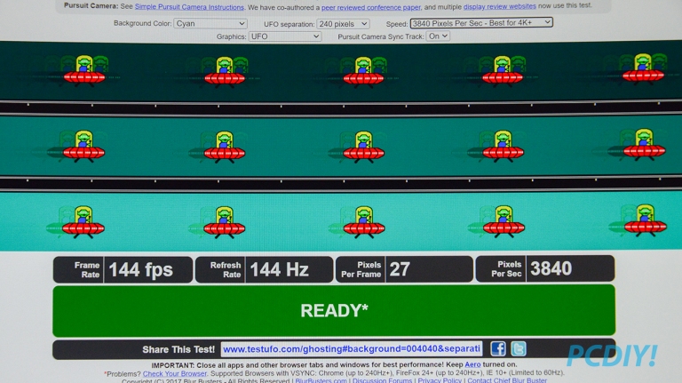682x383 pixels.
Task: Share the test on Facebook
Action: click(498, 348)
